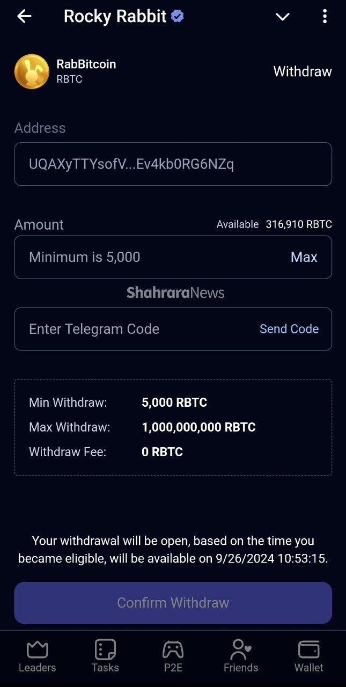The height and width of the screenshot is (687, 346).
Task: Open the Leaders tab
Action: [37, 656]
